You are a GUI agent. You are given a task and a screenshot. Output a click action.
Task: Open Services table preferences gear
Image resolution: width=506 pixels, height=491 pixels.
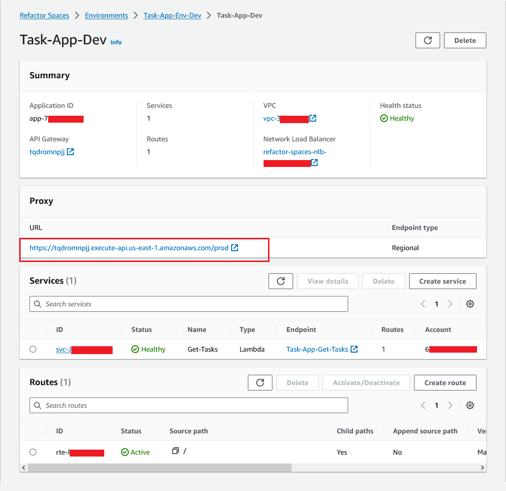(470, 304)
